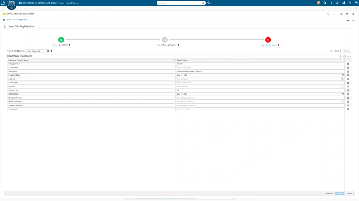Click the 'Molecular Weight' property name cell
Screen dimensions: 359x201
pos(91,102)
